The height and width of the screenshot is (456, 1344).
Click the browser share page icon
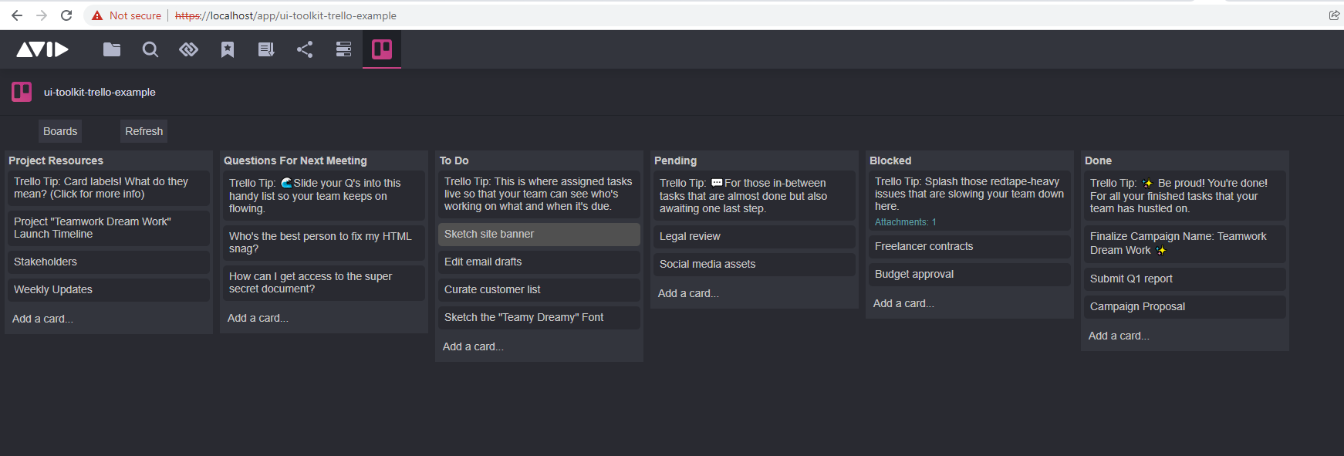coord(1334,15)
